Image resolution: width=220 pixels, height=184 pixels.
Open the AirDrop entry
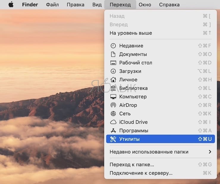161,105
